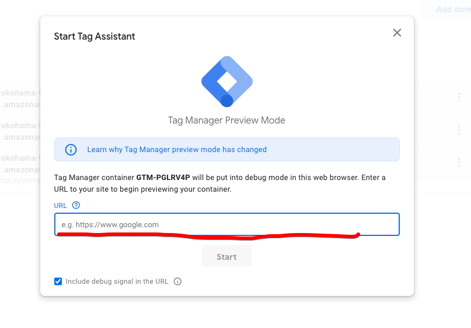Click the GTM-PGLRV4P container ID text
The width and height of the screenshot is (471, 328).
[163, 178]
